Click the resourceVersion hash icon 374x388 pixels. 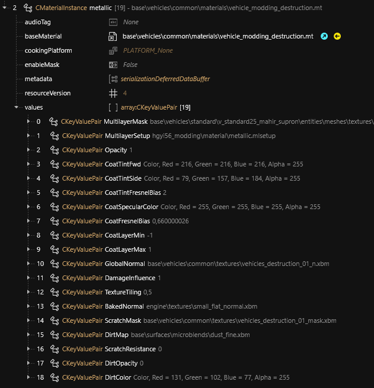click(x=113, y=93)
